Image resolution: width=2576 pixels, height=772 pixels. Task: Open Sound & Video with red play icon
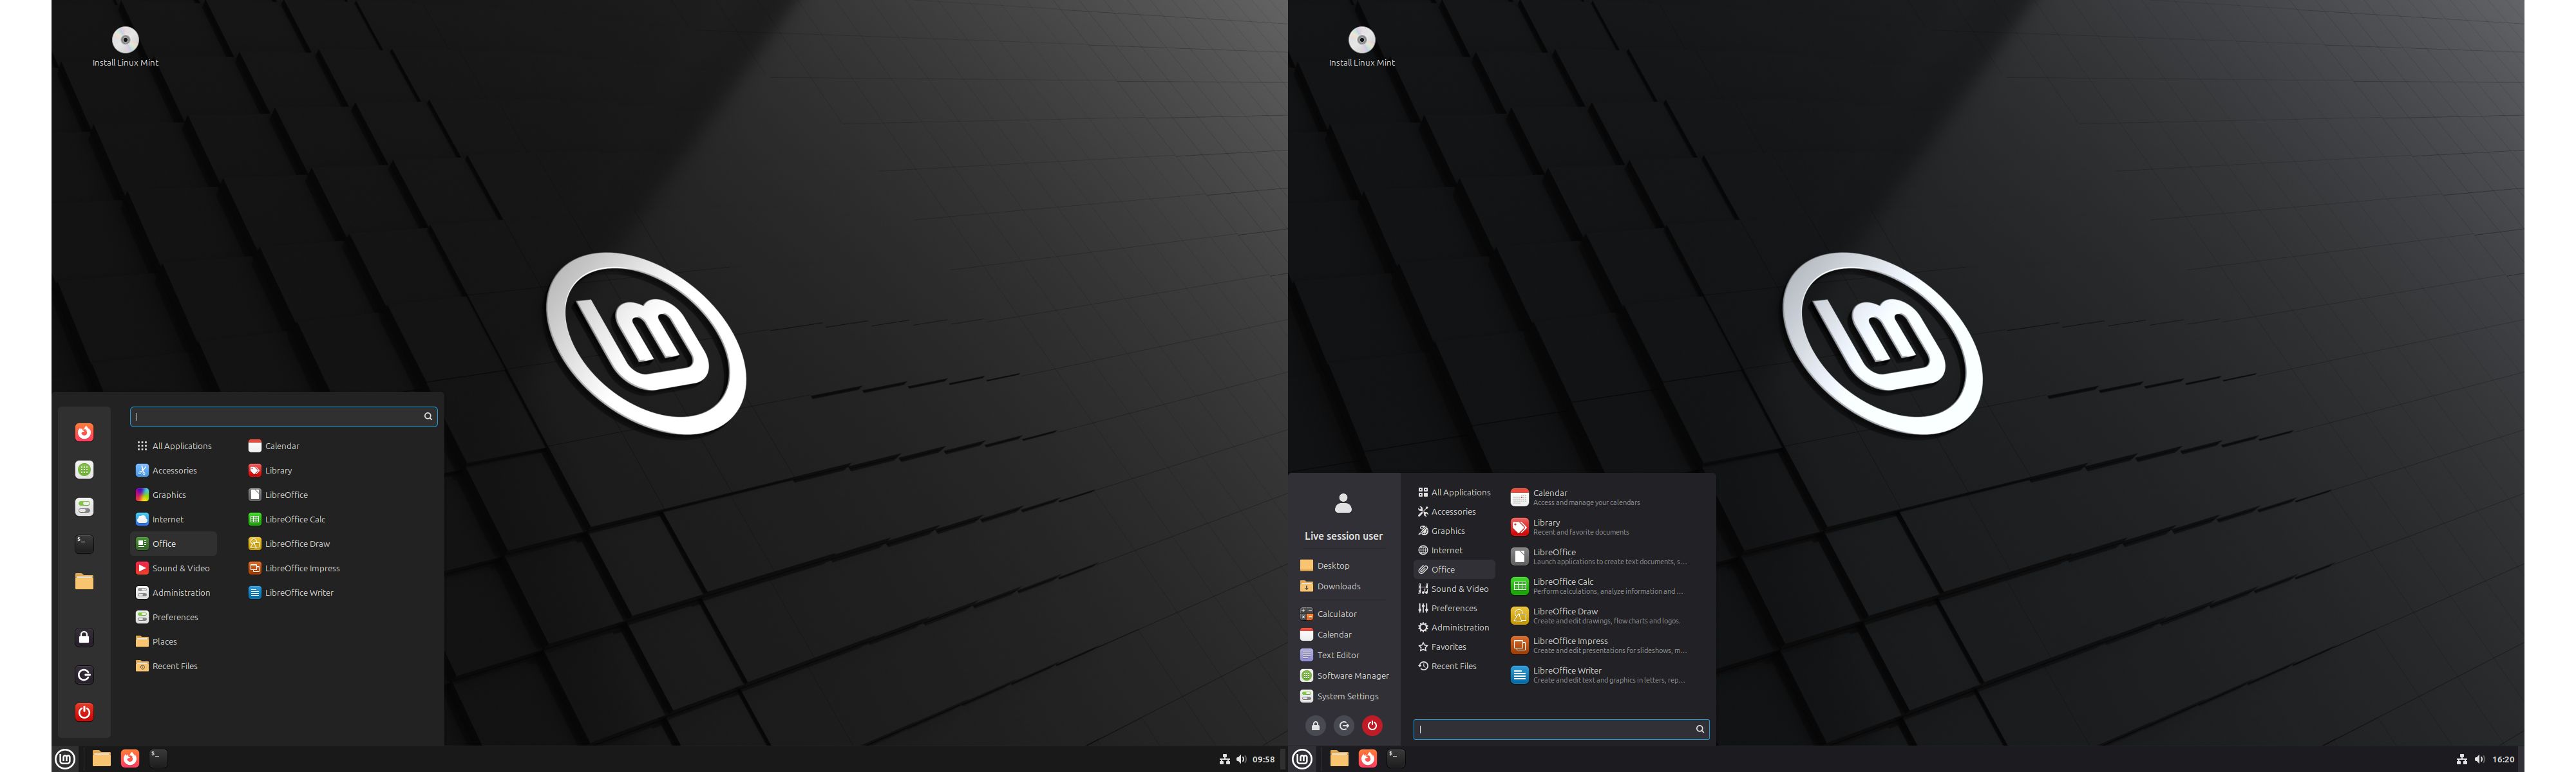(180, 568)
